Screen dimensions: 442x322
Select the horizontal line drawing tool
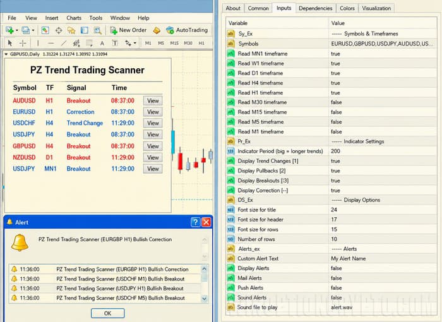[51, 43]
